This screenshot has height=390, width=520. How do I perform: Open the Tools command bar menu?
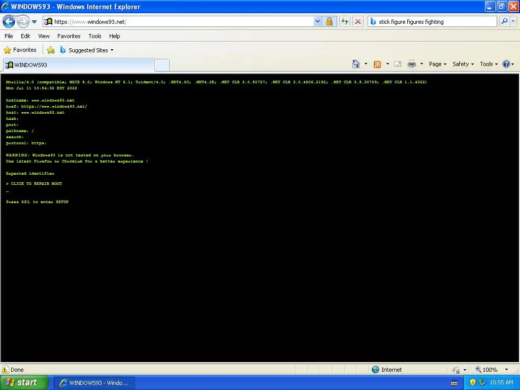tap(489, 64)
